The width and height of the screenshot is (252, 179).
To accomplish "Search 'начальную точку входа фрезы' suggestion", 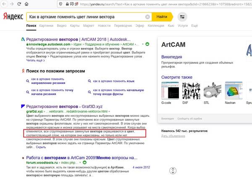I will pyautogui.click(x=118, y=92).
